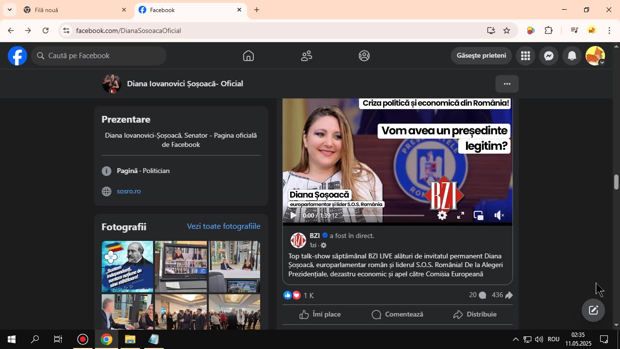
Task: Bookmark this page with the star
Action: [507, 31]
